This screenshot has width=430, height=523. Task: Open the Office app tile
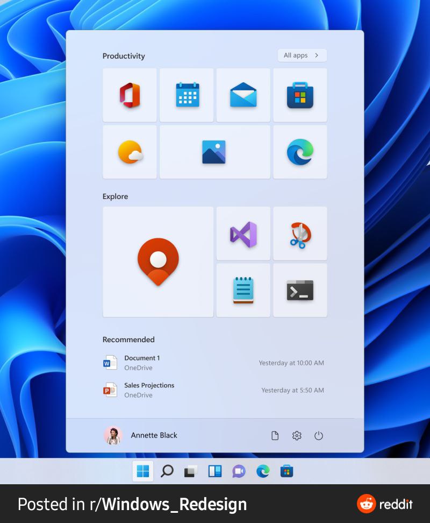(130, 95)
